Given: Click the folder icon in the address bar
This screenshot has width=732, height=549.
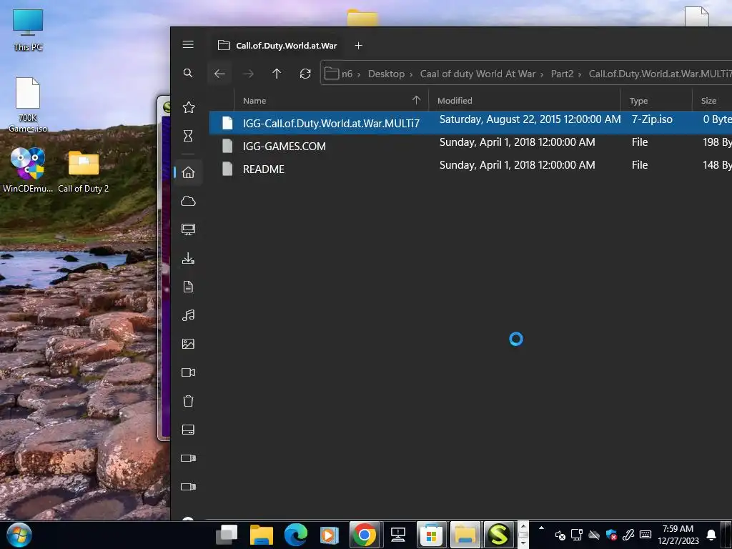Looking at the screenshot, I should point(331,74).
